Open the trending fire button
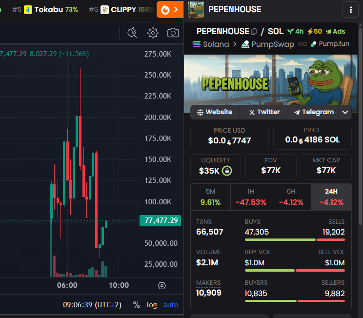The image size is (363, 318). (x=170, y=9)
